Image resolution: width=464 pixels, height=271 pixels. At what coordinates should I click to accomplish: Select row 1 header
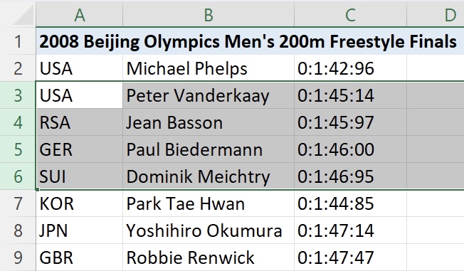(x=18, y=41)
